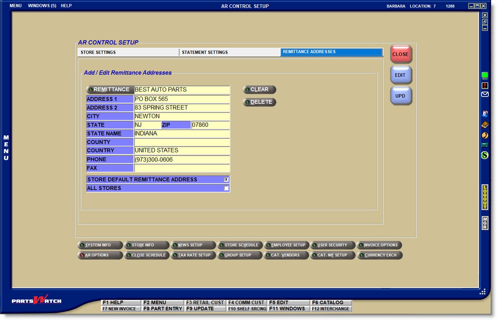The image size is (497, 320).
Task: Uncheck Store Default Remittance Address checkbox
Action: (226, 179)
